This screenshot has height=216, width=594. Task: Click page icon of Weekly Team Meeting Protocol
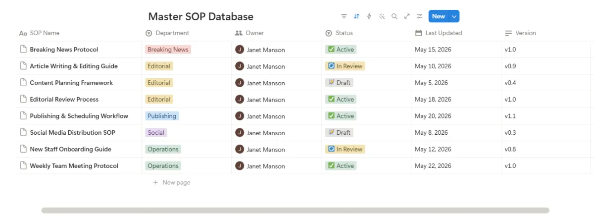point(23,165)
